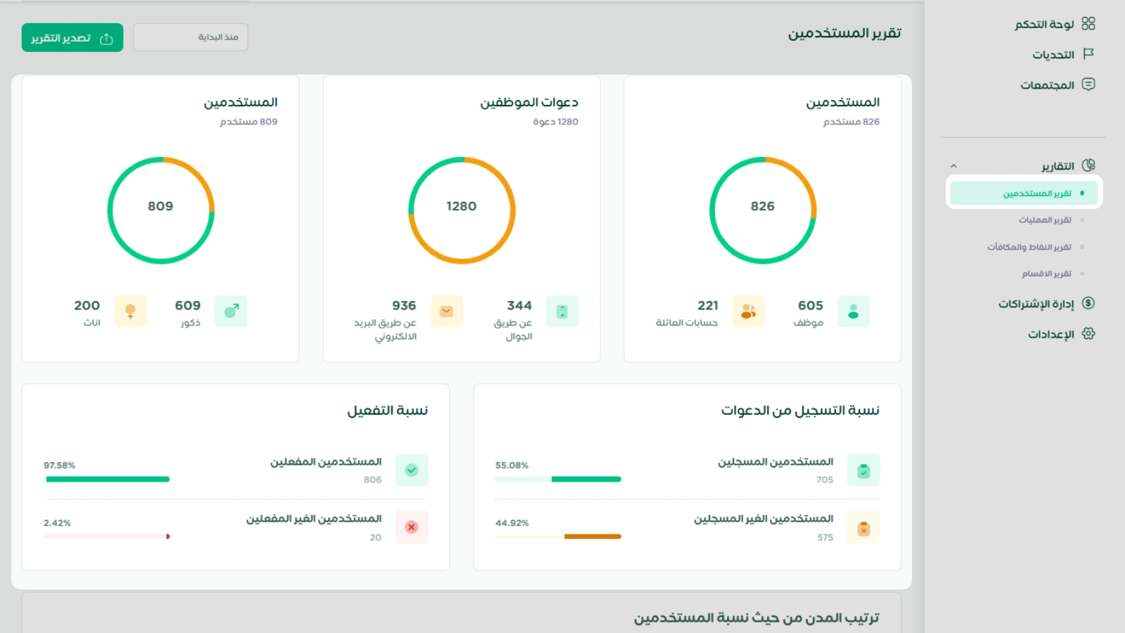Click the employee person icon beside 605

click(854, 312)
